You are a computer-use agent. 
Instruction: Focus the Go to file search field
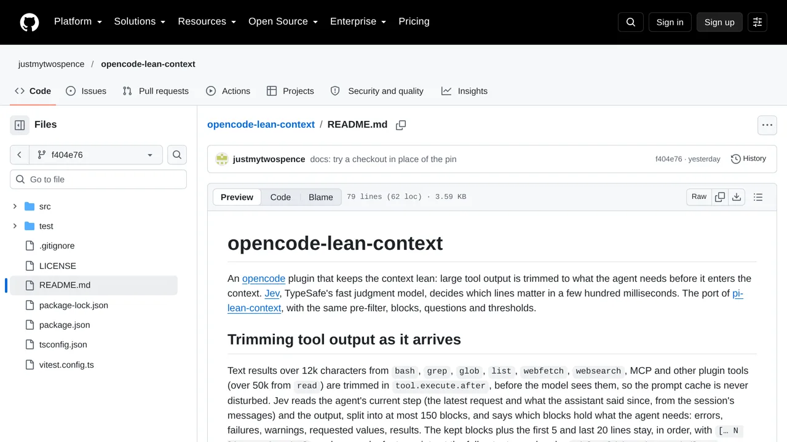pyautogui.click(x=98, y=179)
